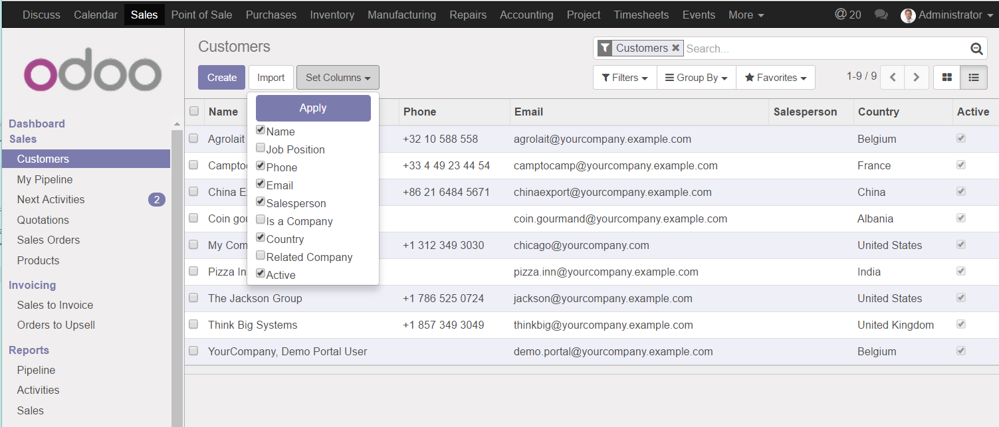This screenshot has width=999, height=427.
Task: Go to next page arrow
Action: (x=916, y=78)
